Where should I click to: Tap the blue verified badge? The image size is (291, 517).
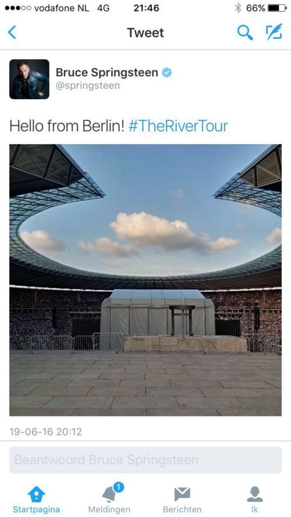[167, 73]
